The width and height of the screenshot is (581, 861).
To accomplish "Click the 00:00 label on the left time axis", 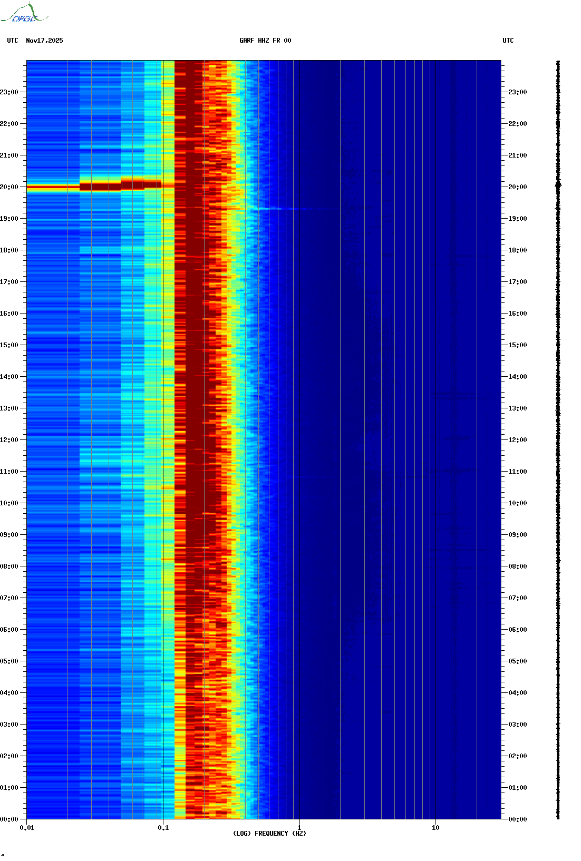I will click(x=9, y=819).
